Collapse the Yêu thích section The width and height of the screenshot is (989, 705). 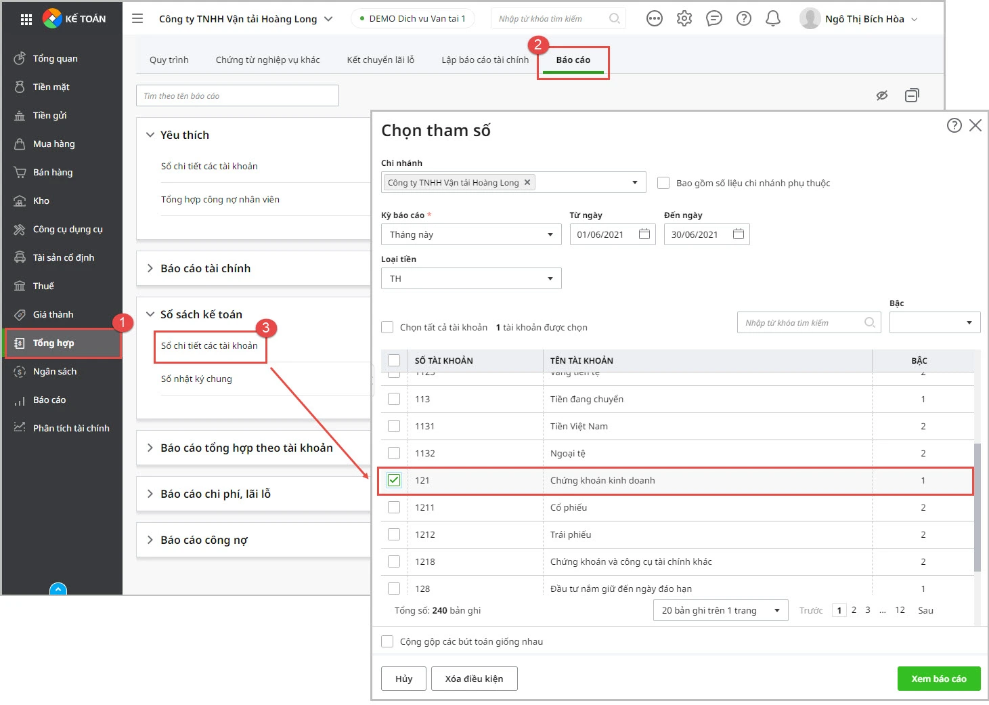click(x=150, y=135)
